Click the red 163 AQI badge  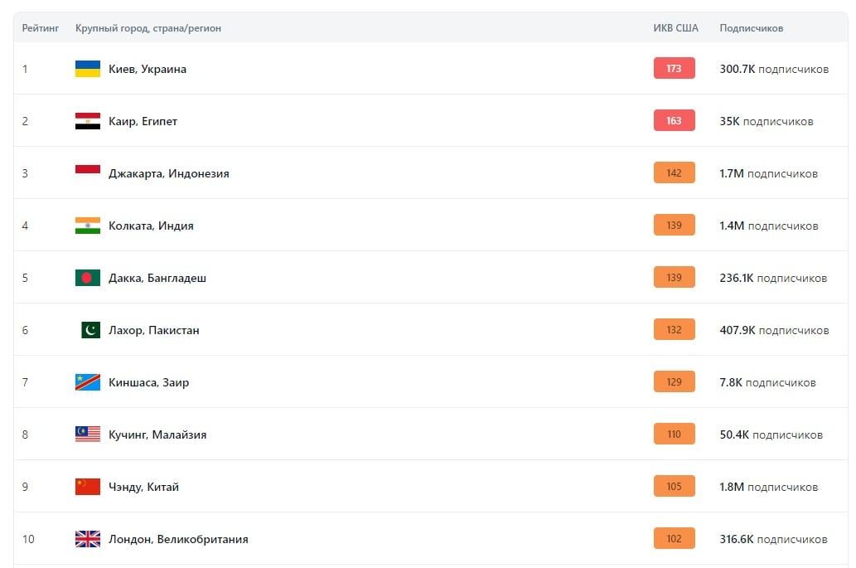675,121
